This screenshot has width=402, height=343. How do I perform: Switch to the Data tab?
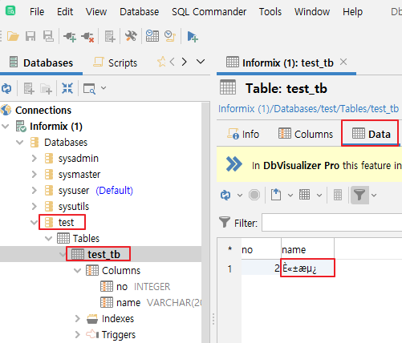(x=371, y=134)
